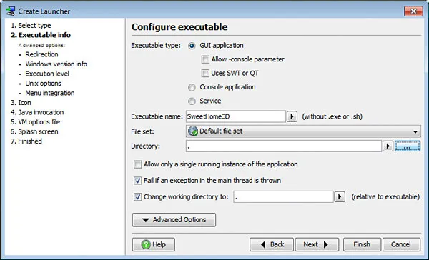The image size is (429, 260).
Task: Select the Console application radio button
Action: 192,87
